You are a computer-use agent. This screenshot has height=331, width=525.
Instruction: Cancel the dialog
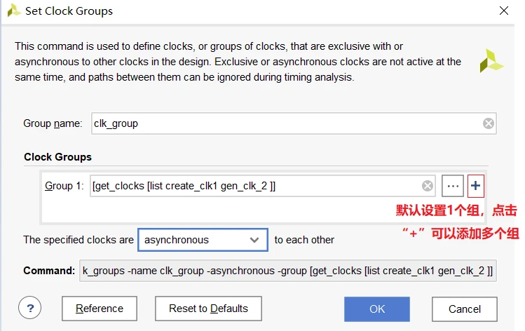pyautogui.click(x=464, y=309)
